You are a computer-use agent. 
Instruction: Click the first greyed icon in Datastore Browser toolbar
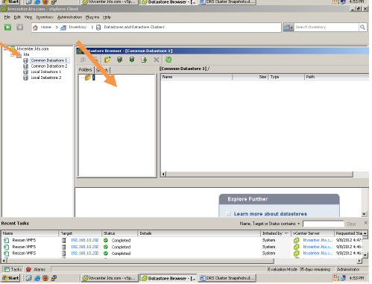[83, 60]
